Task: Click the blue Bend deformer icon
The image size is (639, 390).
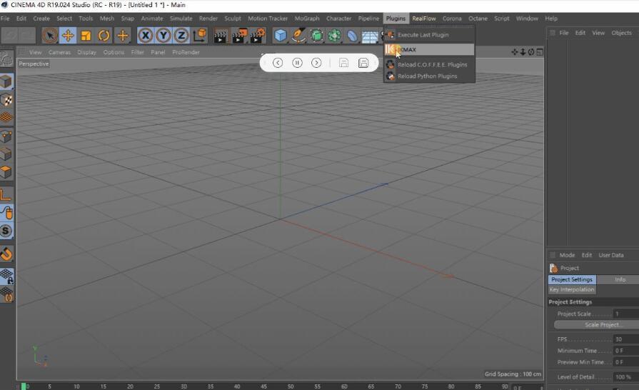Action: [x=352, y=36]
